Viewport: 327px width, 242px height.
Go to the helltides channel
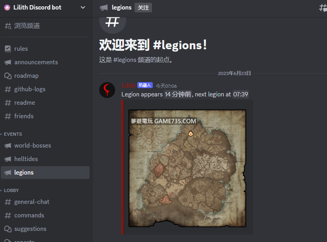(x=45, y=159)
